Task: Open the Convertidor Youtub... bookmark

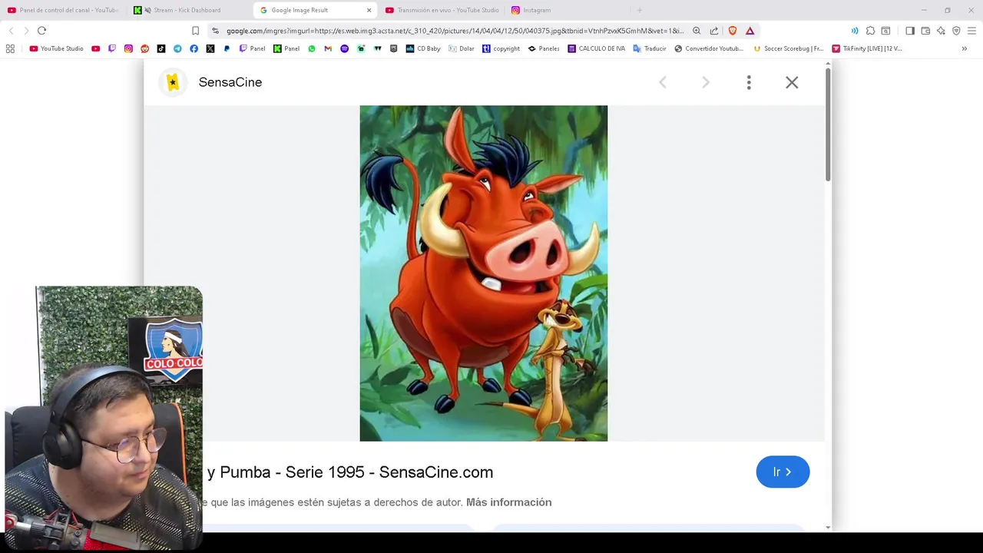Action: coord(709,48)
